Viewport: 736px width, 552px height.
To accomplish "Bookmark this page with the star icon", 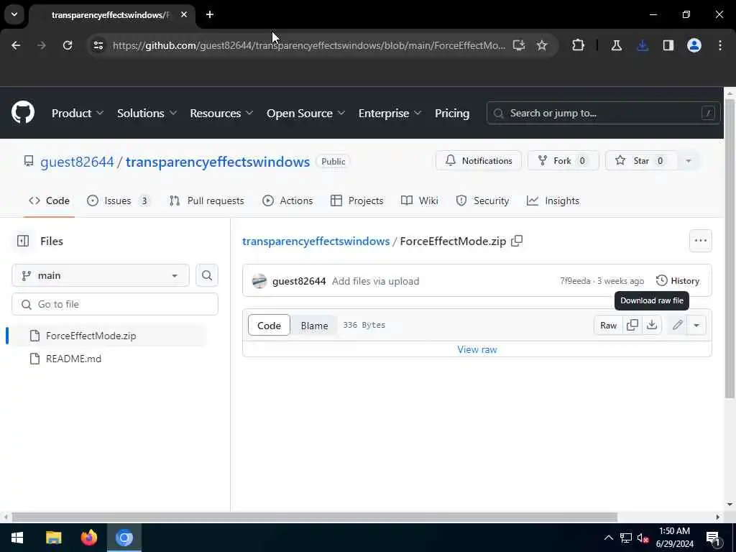I will [x=542, y=45].
